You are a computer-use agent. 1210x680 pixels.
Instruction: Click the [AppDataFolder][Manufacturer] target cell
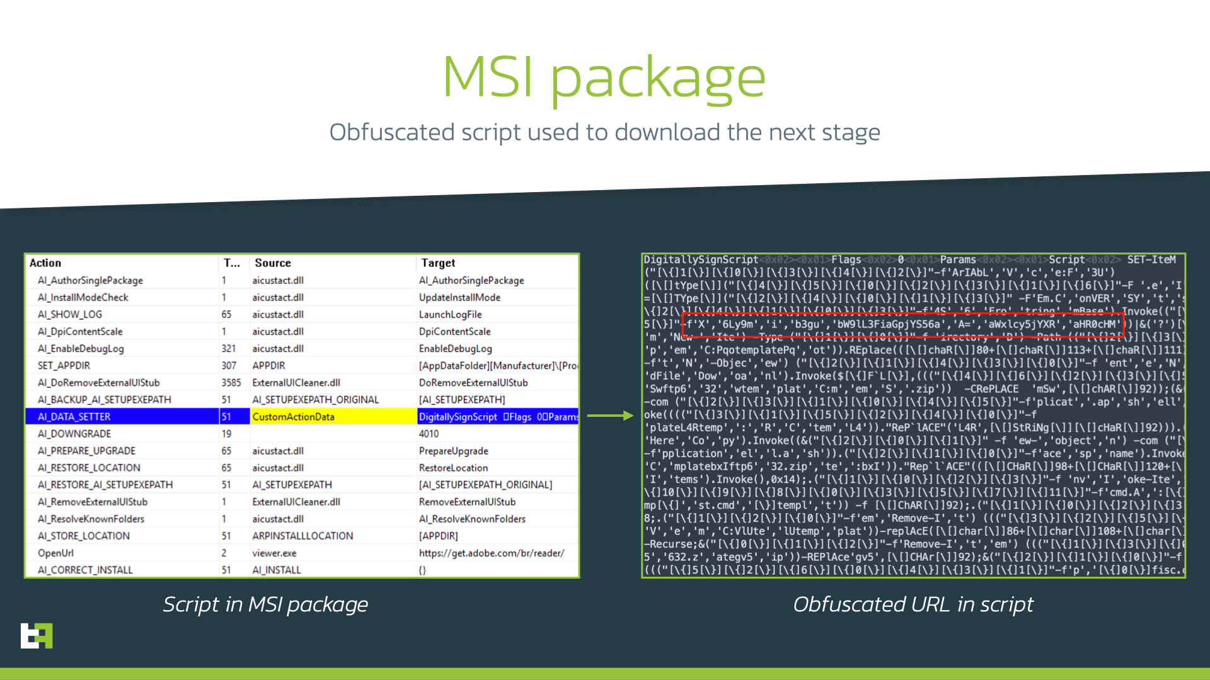pos(498,366)
